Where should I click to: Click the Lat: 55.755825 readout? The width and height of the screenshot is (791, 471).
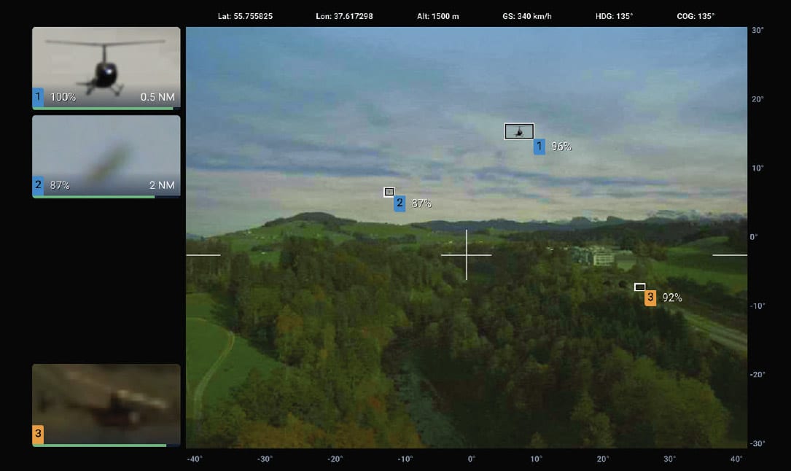[x=245, y=16]
